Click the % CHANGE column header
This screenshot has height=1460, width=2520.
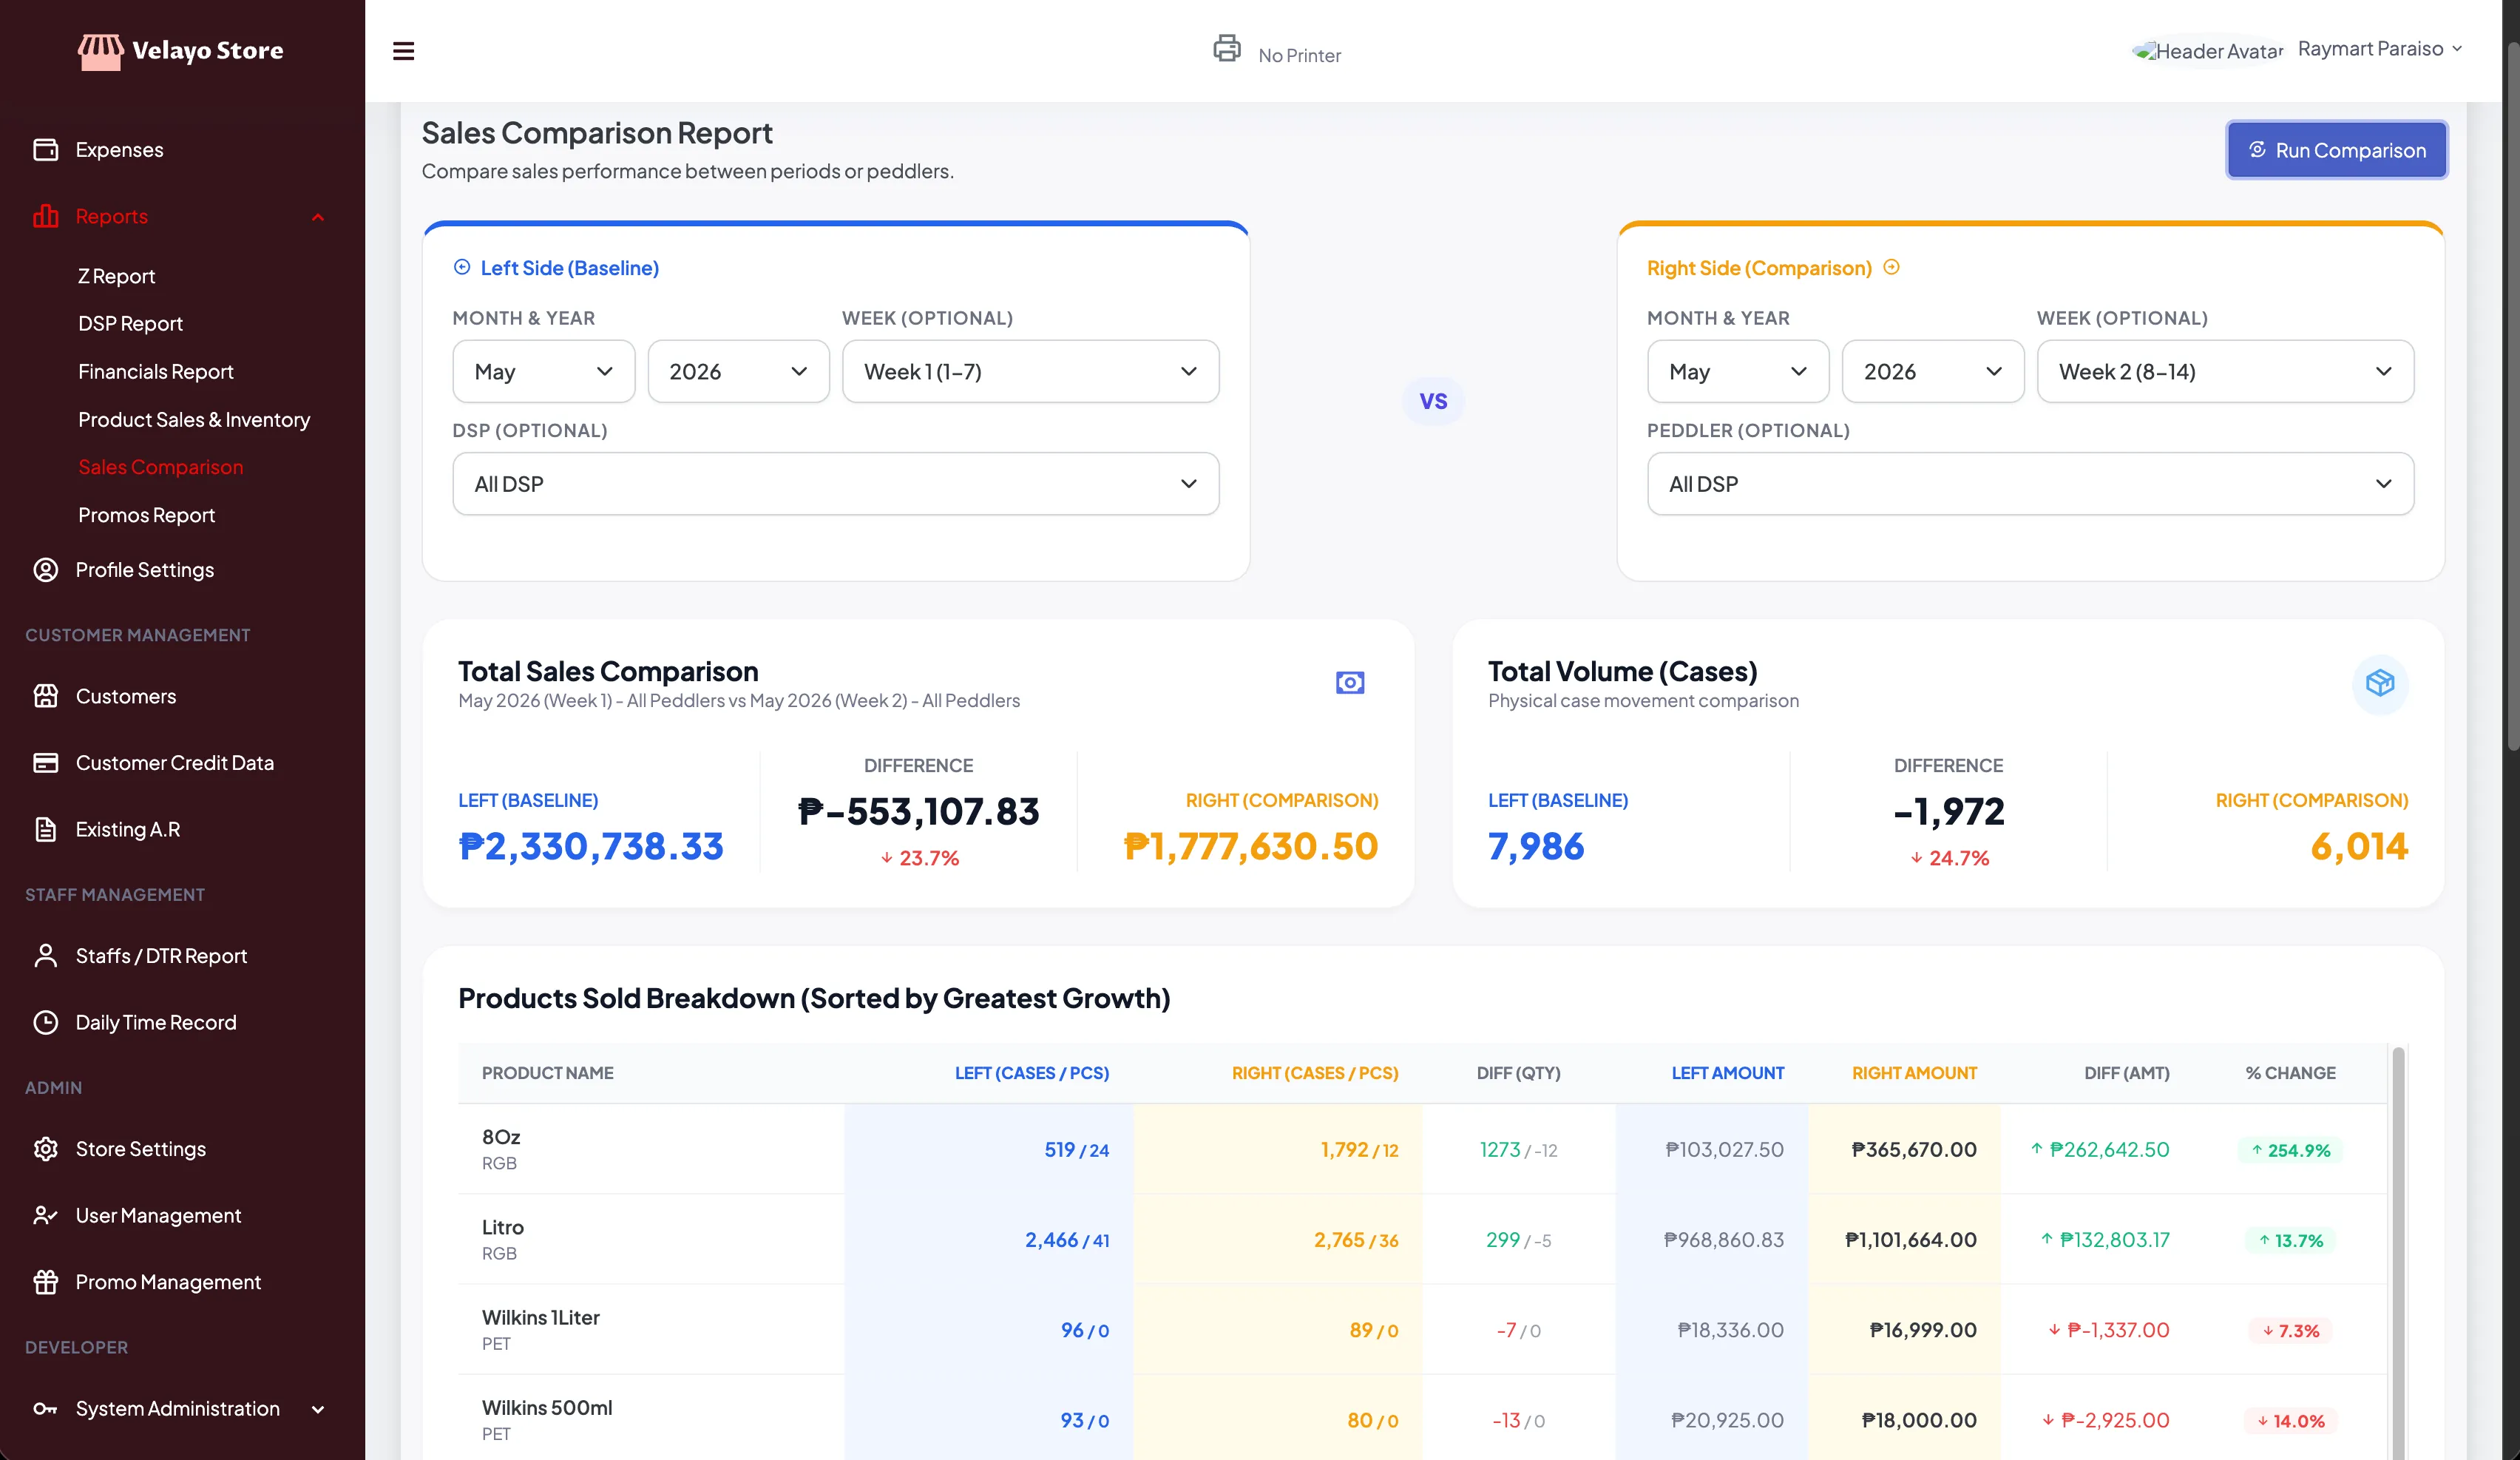2290,1073
